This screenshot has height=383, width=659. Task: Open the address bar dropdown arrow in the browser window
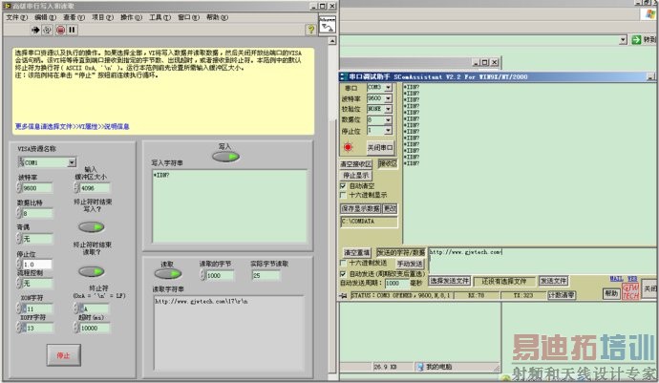click(x=623, y=40)
